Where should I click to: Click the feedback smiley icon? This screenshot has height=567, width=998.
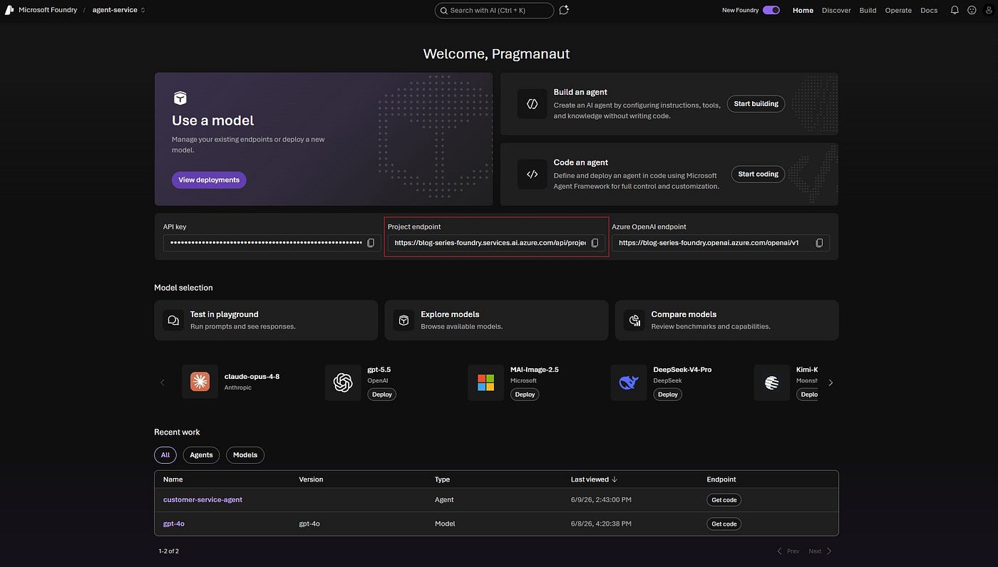[x=972, y=10]
